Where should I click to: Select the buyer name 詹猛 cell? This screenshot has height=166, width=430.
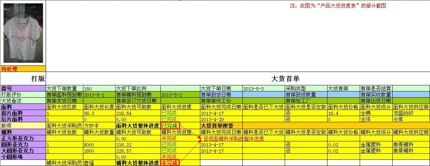point(99,163)
